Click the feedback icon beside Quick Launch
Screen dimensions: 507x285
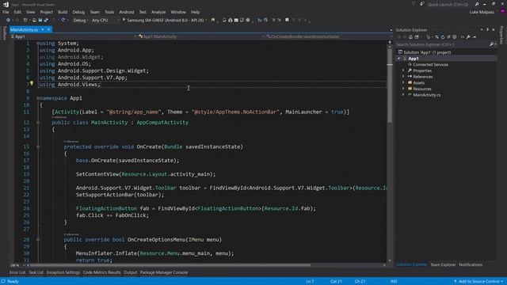(x=422, y=4)
